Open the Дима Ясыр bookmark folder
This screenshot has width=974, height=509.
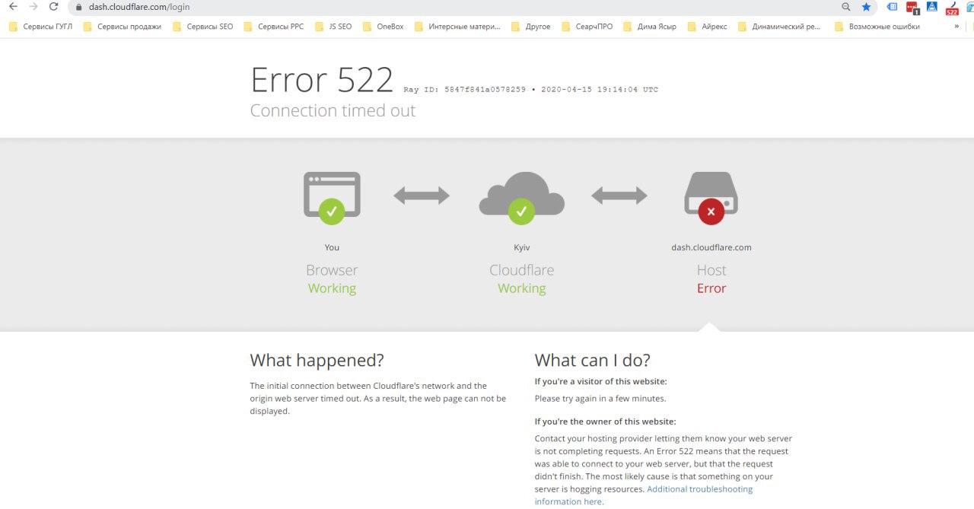pyautogui.click(x=650, y=26)
